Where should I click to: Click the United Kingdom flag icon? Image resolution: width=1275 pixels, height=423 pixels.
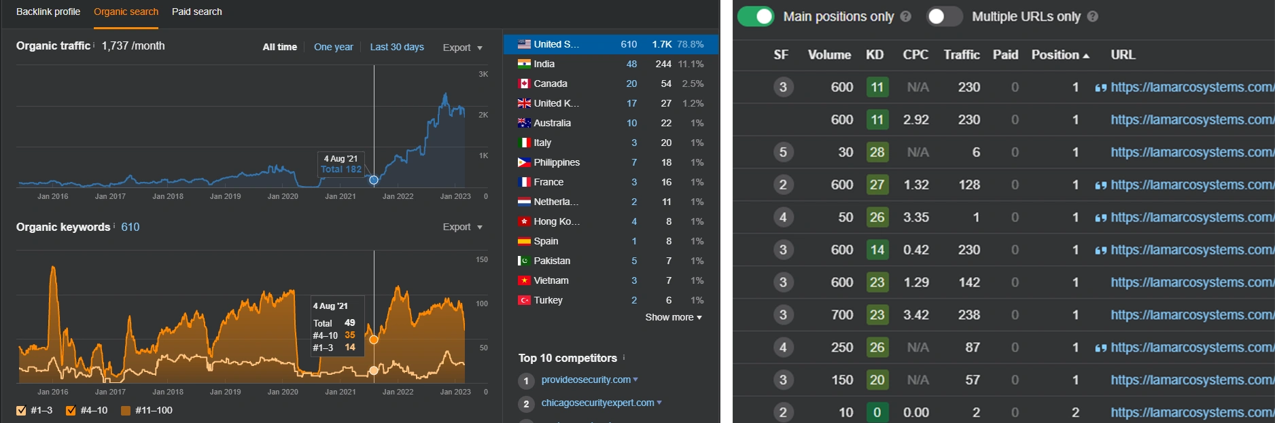coord(524,103)
